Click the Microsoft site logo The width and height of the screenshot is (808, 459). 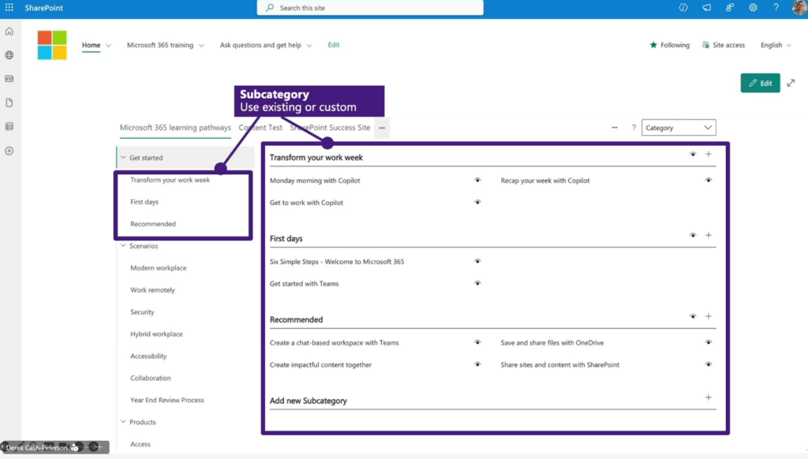(x=52, y=45)
